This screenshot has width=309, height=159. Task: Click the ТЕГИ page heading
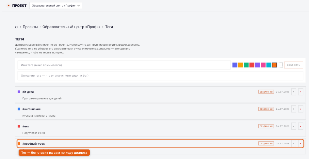click(20, 39)
